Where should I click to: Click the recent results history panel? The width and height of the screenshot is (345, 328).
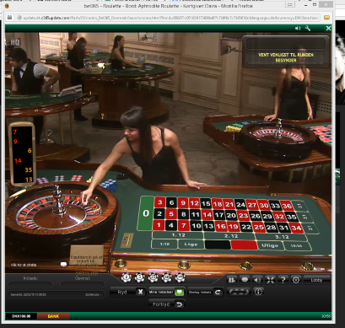22,154
